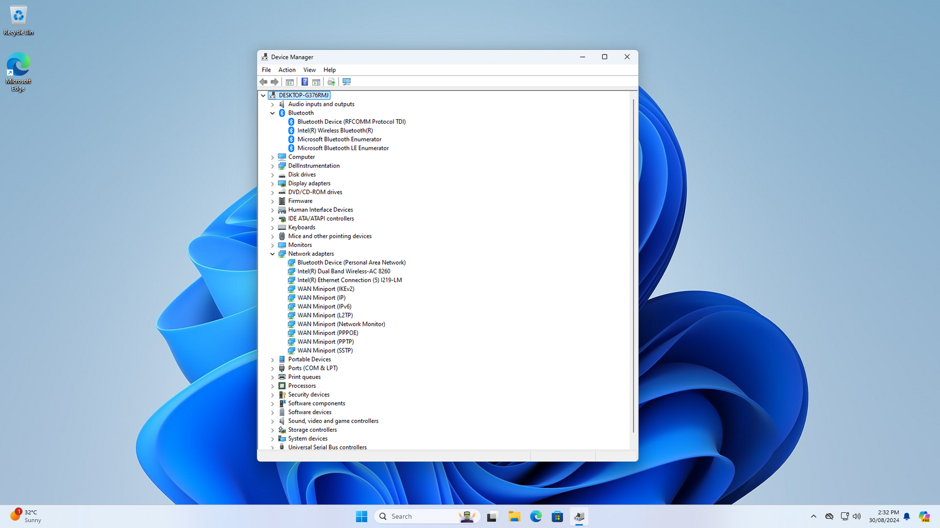
Task: Select Bluetooth Device (Personal Area Network)
Action: point(351,262)
